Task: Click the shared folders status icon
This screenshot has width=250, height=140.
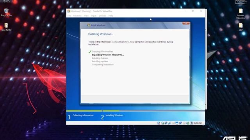Action: 173,123
